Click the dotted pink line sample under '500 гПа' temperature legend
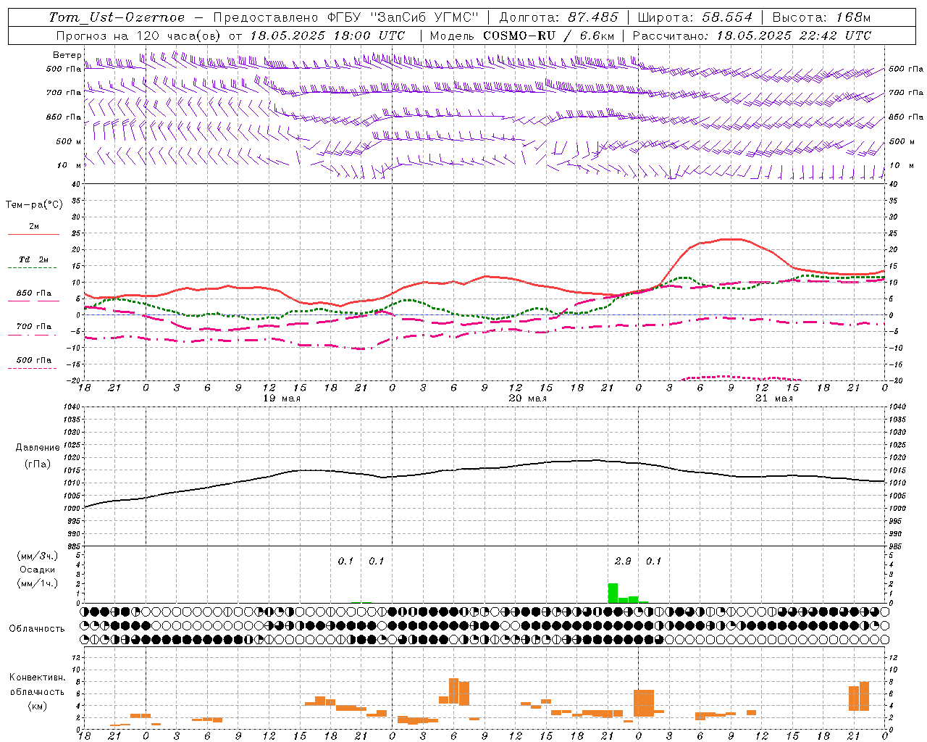Image resolution: width=927 pixels, height=742 pixels. coord(32,368)
